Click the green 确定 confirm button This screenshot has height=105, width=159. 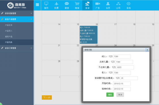coord(110,95)
